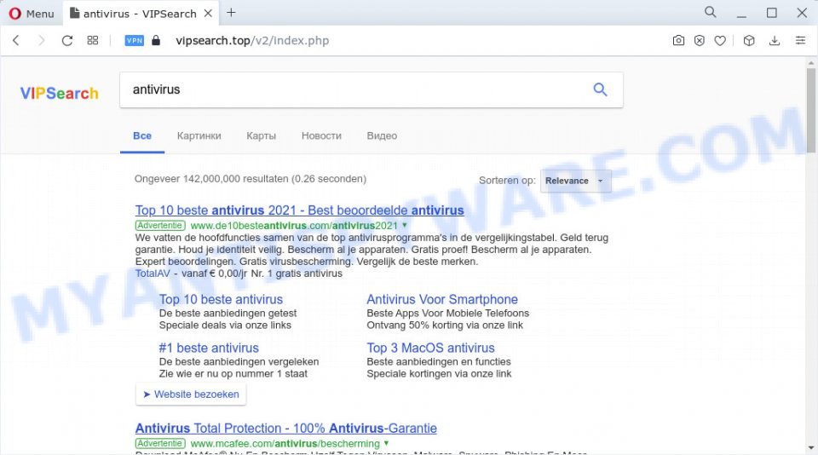Switch to the Новости tab
This screenshot has width=818, height=455.
coord(321,135)
